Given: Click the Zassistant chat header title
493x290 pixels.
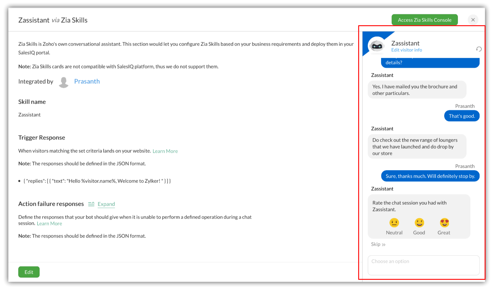Looking at the screenshot, I should coord(405,43).
